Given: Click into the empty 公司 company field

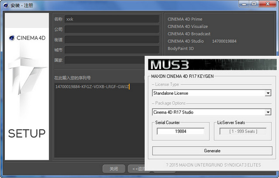Looking at the screenshot, I should 112,29.
